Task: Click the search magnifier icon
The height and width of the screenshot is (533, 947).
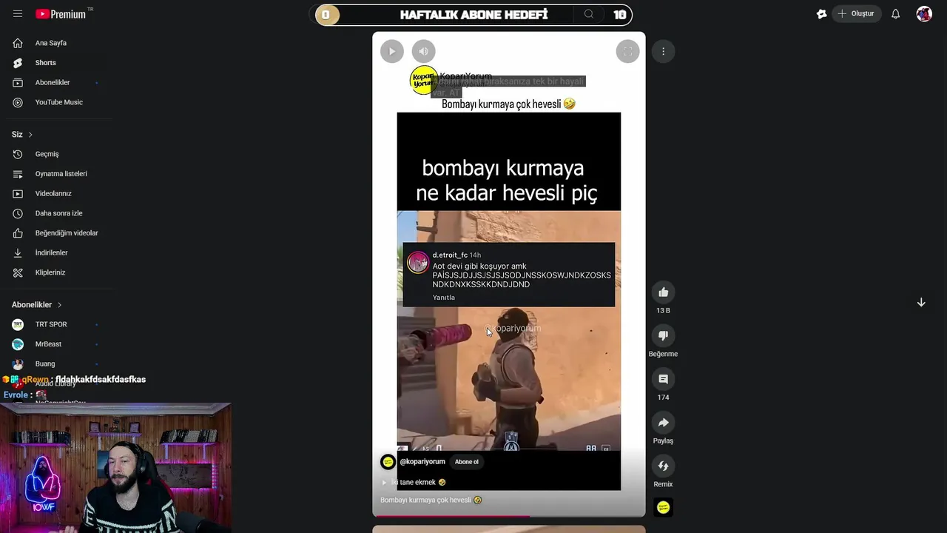Action: [x=589, y=14]
